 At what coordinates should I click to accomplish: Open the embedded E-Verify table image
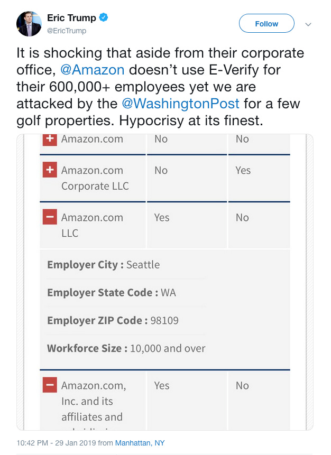tap(165, 282)
